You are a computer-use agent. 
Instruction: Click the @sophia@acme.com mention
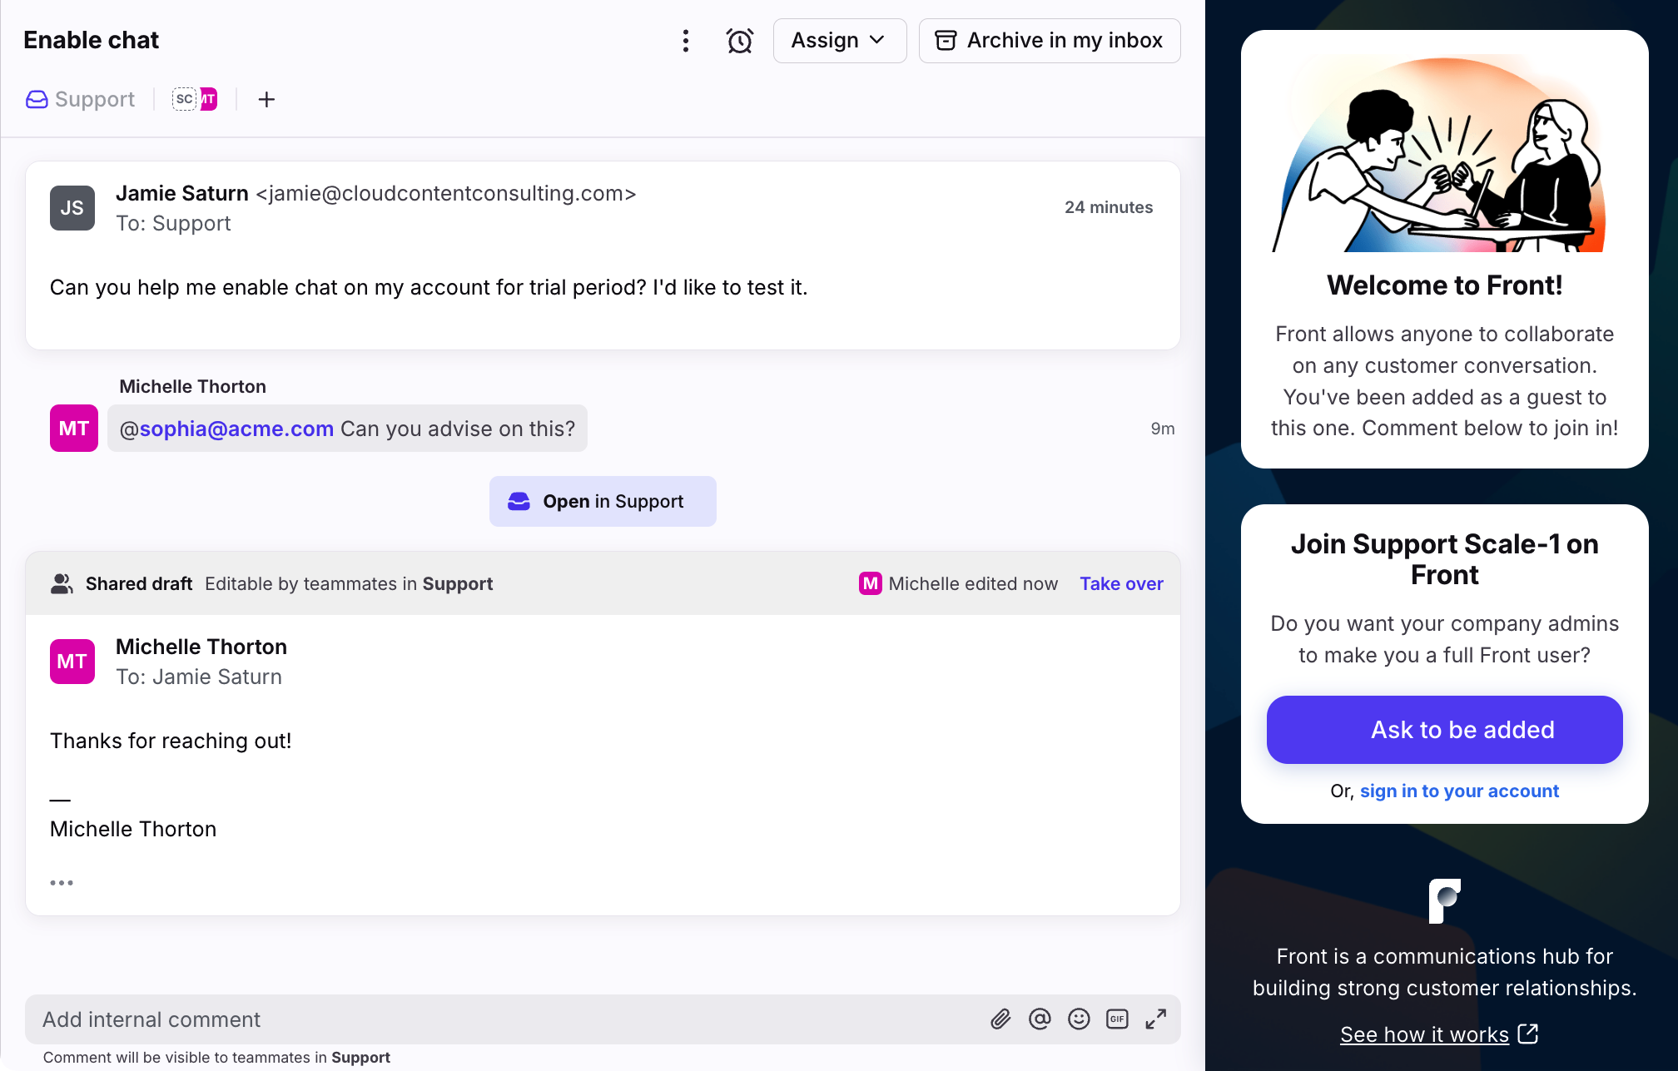(226, 429)
